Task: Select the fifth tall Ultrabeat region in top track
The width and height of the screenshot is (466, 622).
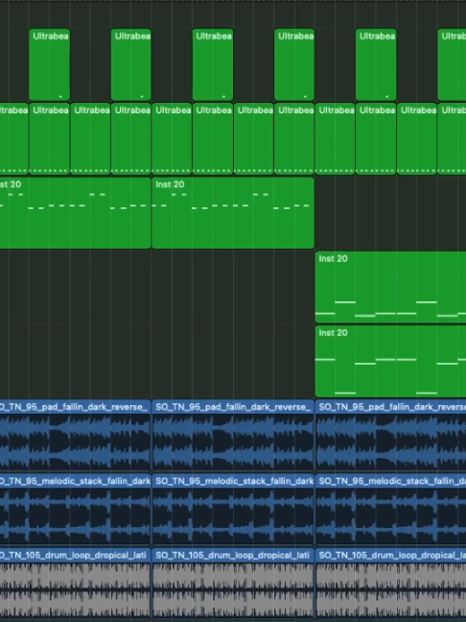Action: [x=376, y=64]
